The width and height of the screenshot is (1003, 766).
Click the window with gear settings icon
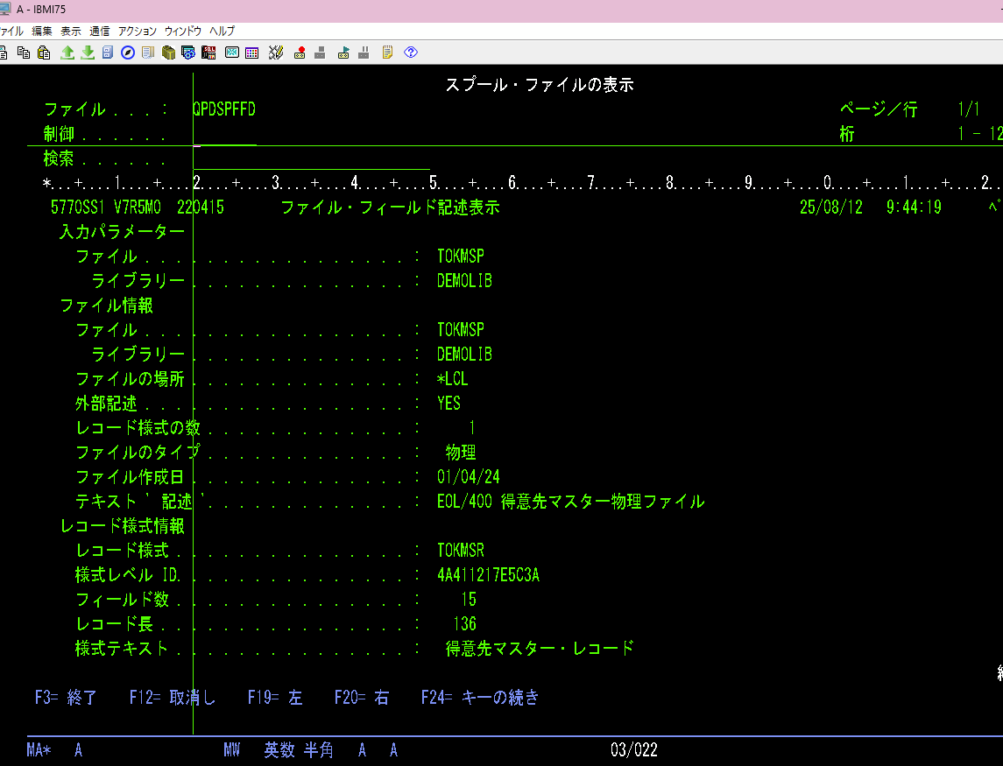pyautogui.click(x=188, y=53)
